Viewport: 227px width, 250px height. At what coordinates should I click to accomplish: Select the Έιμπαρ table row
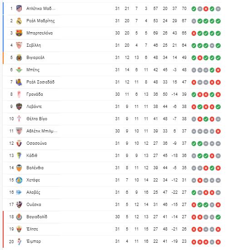tap(112, 241)
